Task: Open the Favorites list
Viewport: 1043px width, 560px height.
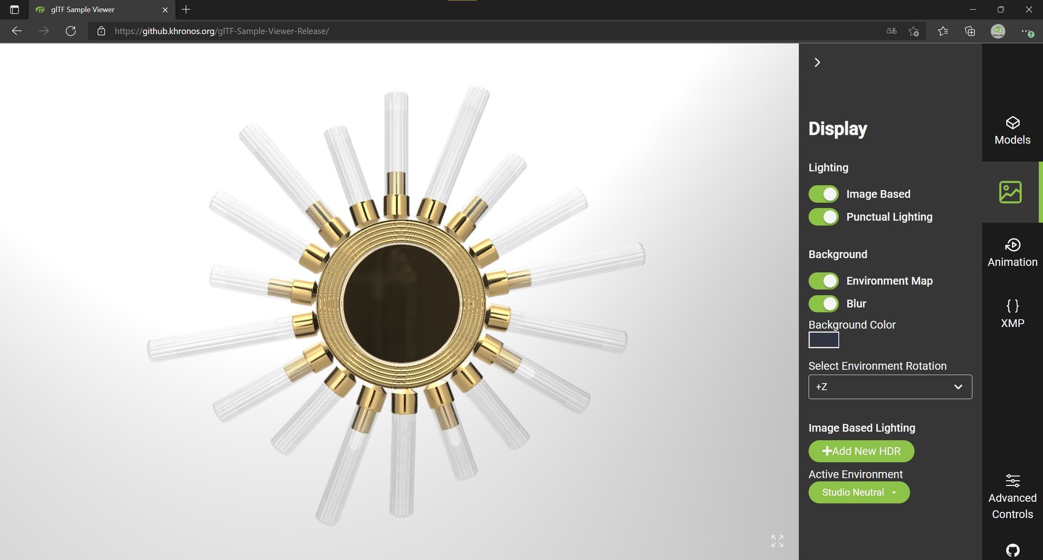Action: pyautogui.click(x=943, y=31)
